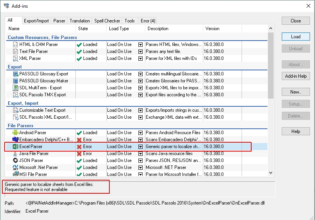Select the JSON Parser icon

(15, 160)
